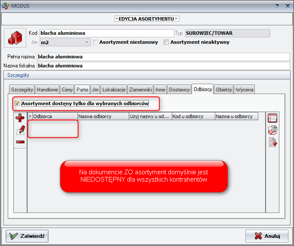
Task: Click the edit recipient pencil icon
Action: pos(20,130)
